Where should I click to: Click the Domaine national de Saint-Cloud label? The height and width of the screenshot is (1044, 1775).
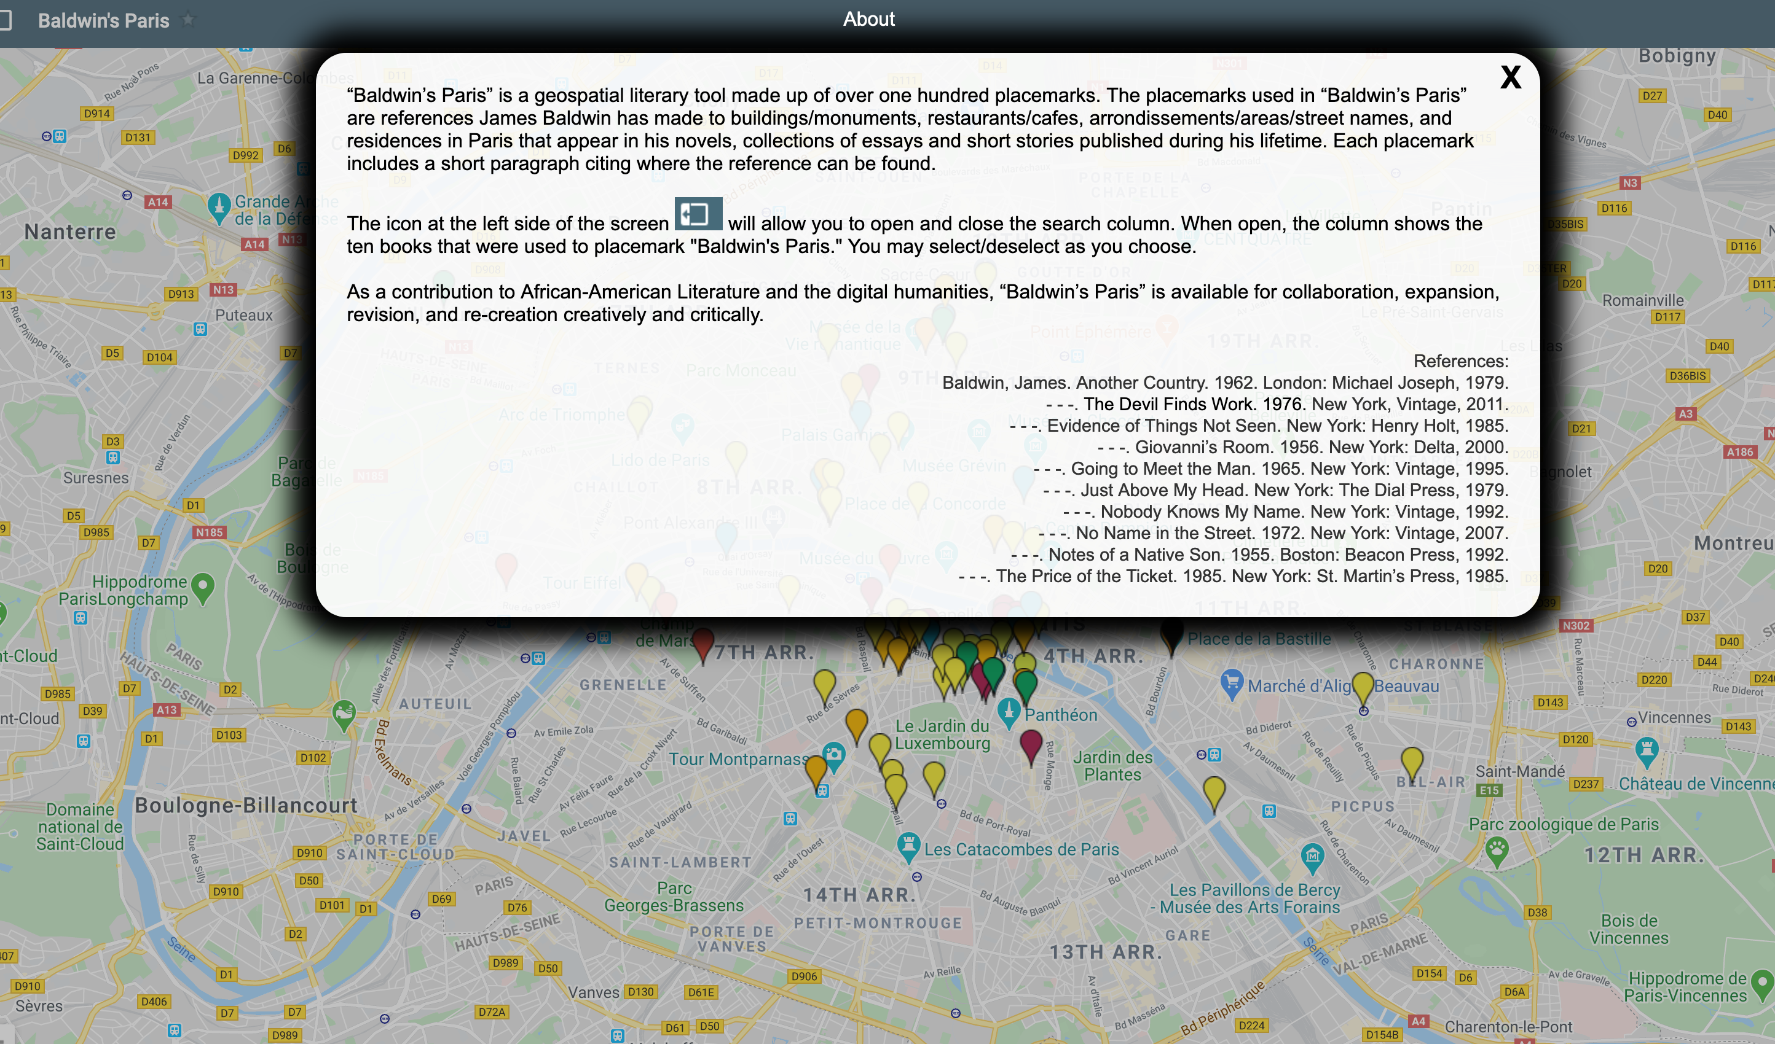[x=81, y=827]
